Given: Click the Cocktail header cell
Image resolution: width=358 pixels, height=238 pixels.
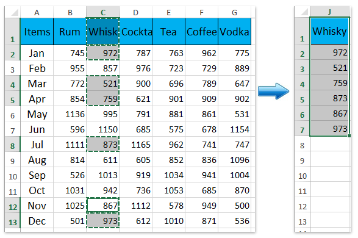Looking at the screenshot, I should click(x=135, y=32).
